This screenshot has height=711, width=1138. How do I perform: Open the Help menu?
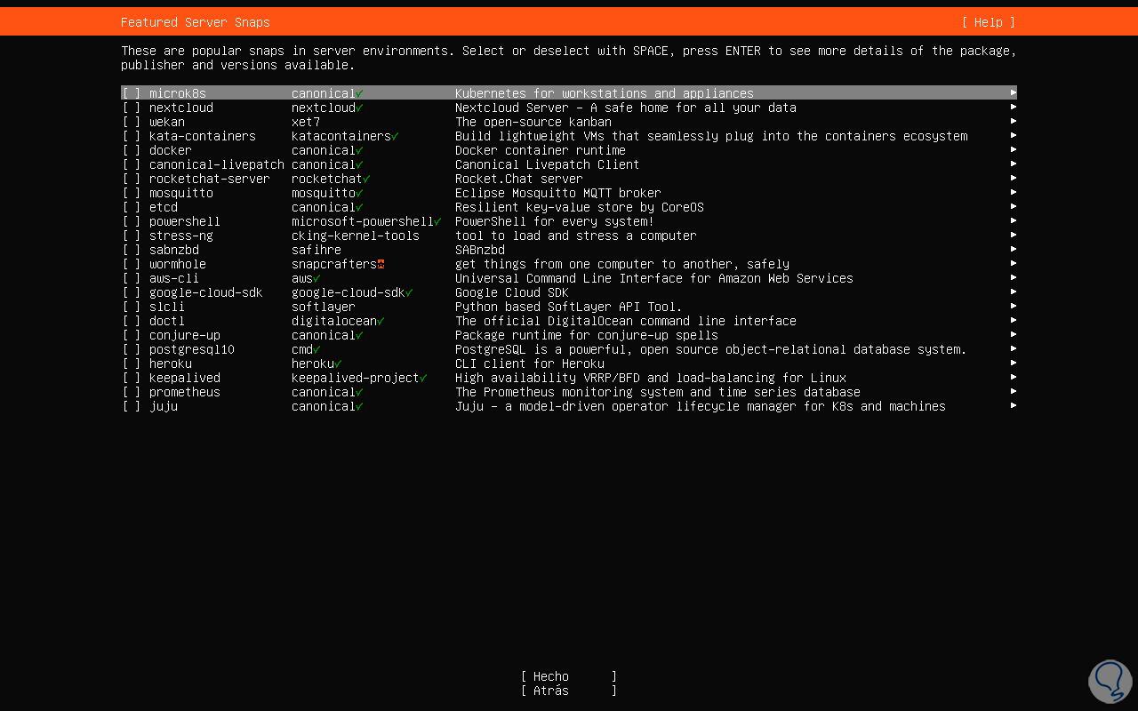click(x=988, y=22)
